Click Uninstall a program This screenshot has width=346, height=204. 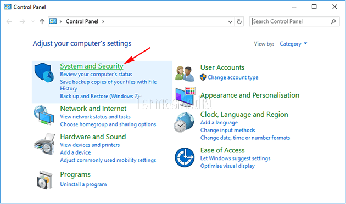[83, 184]
